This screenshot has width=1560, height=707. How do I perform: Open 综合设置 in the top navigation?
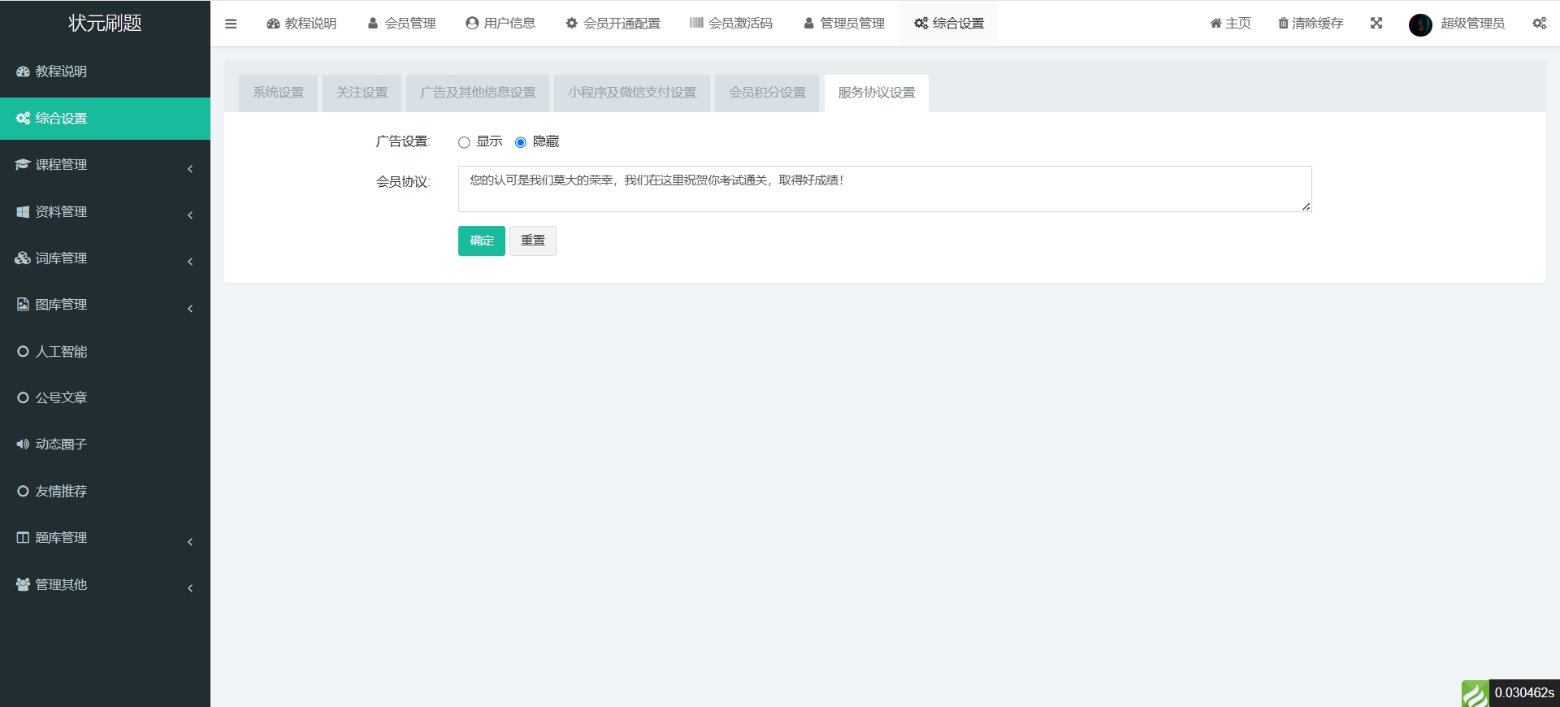pos(949,24)
